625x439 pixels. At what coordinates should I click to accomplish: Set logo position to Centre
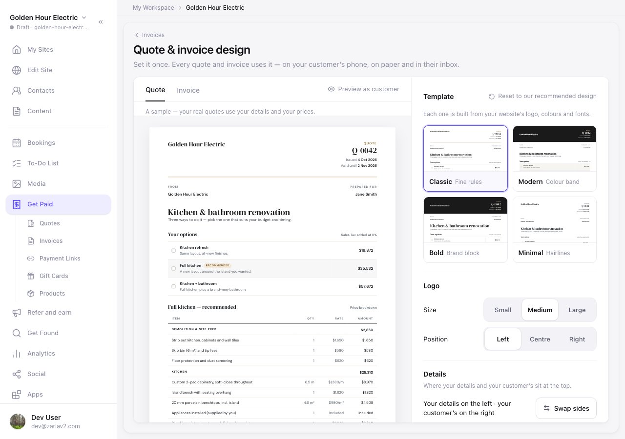pyautogui.click(x=540, y=339)
